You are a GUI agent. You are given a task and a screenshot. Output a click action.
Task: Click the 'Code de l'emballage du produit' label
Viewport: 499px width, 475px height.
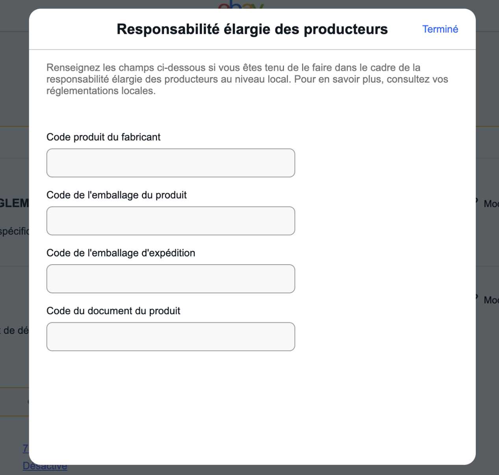point(117,195)
